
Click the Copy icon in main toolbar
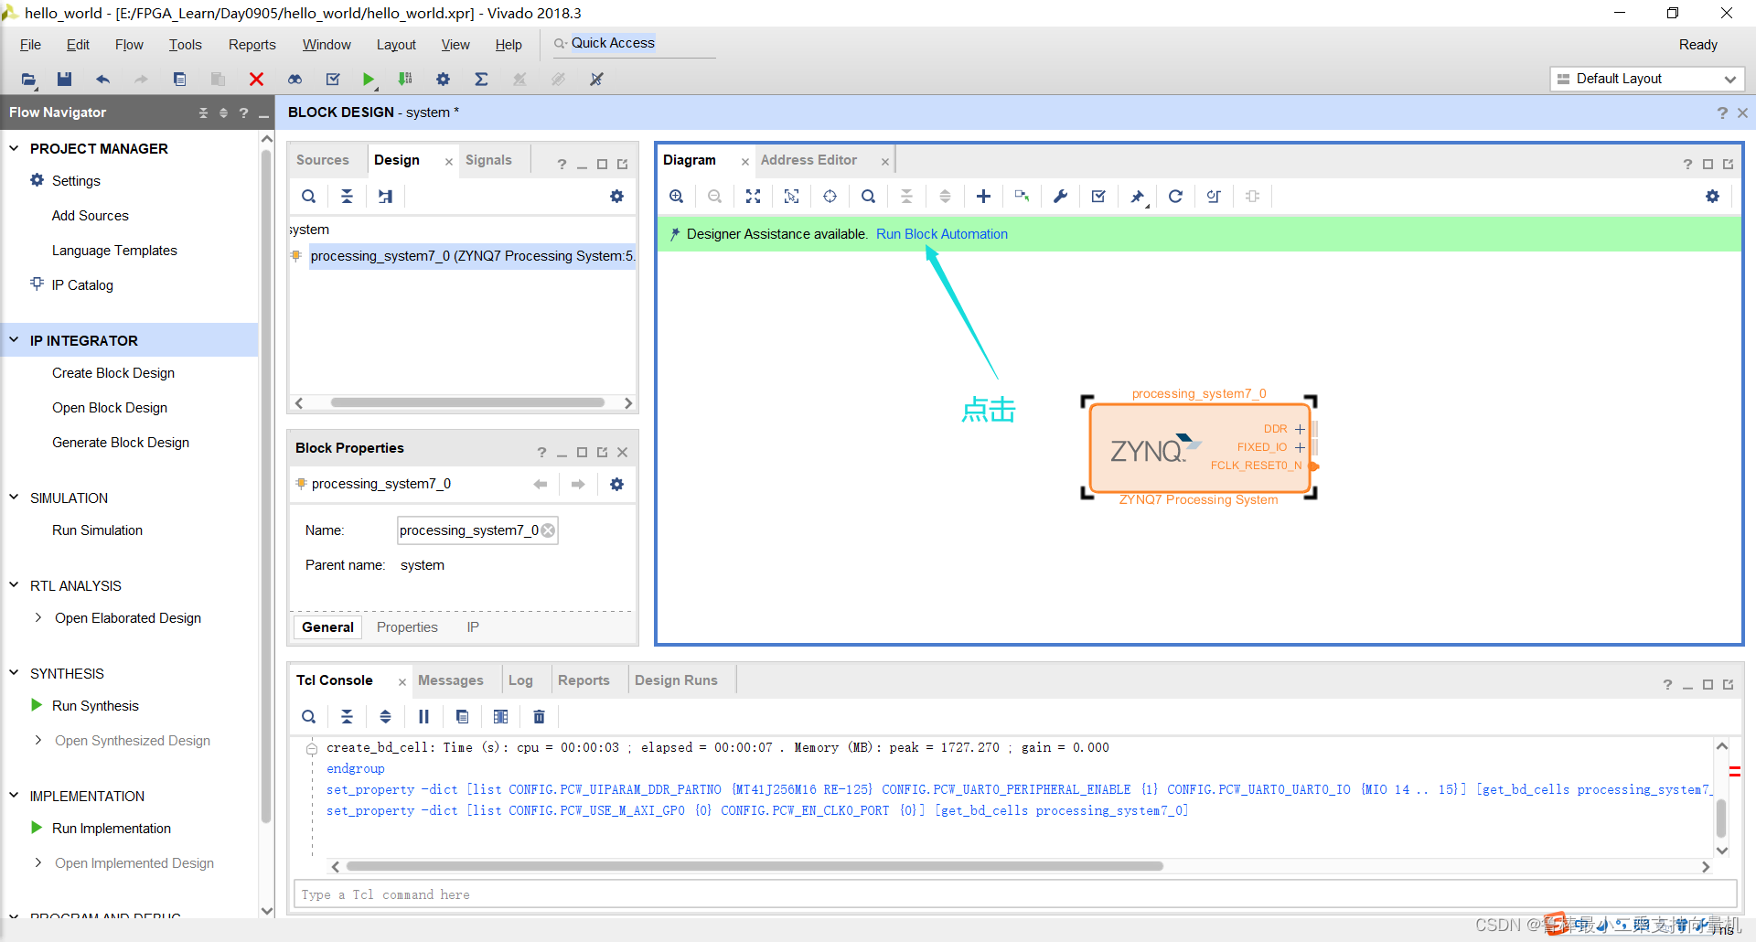pos(179,80)
